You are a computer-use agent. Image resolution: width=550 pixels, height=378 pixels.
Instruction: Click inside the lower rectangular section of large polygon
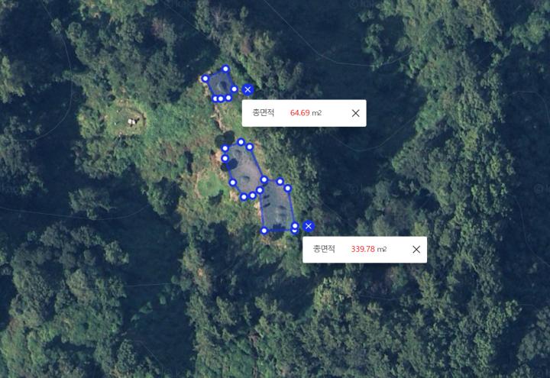pyautogui.click(x=277, y=208)
